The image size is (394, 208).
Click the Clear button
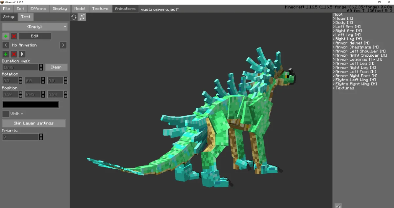[56, 67]
